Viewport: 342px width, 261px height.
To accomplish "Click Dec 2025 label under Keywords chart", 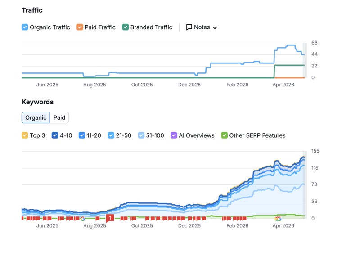I will (189, 226).
